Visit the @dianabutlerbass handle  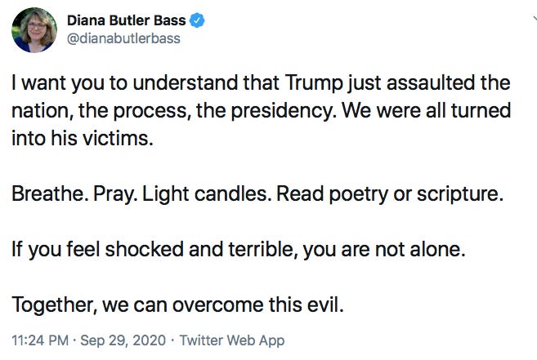(x=123, y=38)
